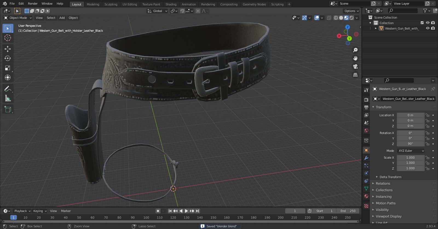
Task: Activate the Rotate tool
Action: point(8,58)
